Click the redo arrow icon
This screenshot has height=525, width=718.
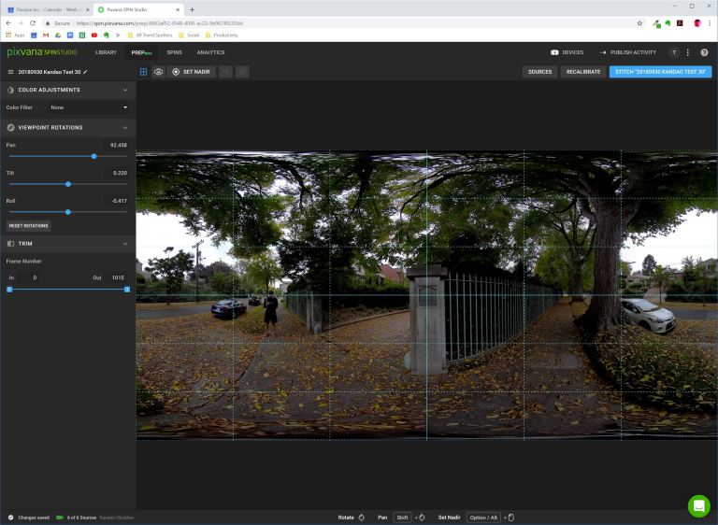[x=242, y=71]
